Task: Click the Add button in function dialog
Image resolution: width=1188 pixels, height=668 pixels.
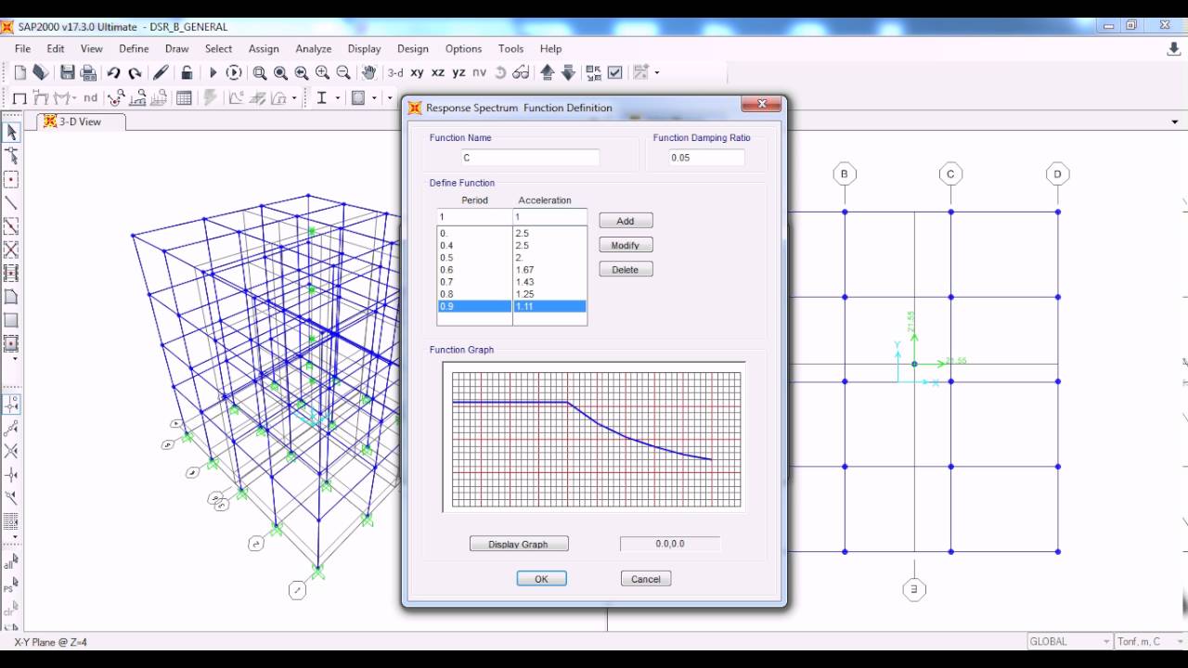Action: pyautogui.click(x=626, y=221)
